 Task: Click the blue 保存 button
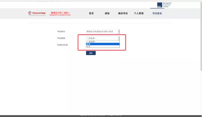click(x=91, y=53)
